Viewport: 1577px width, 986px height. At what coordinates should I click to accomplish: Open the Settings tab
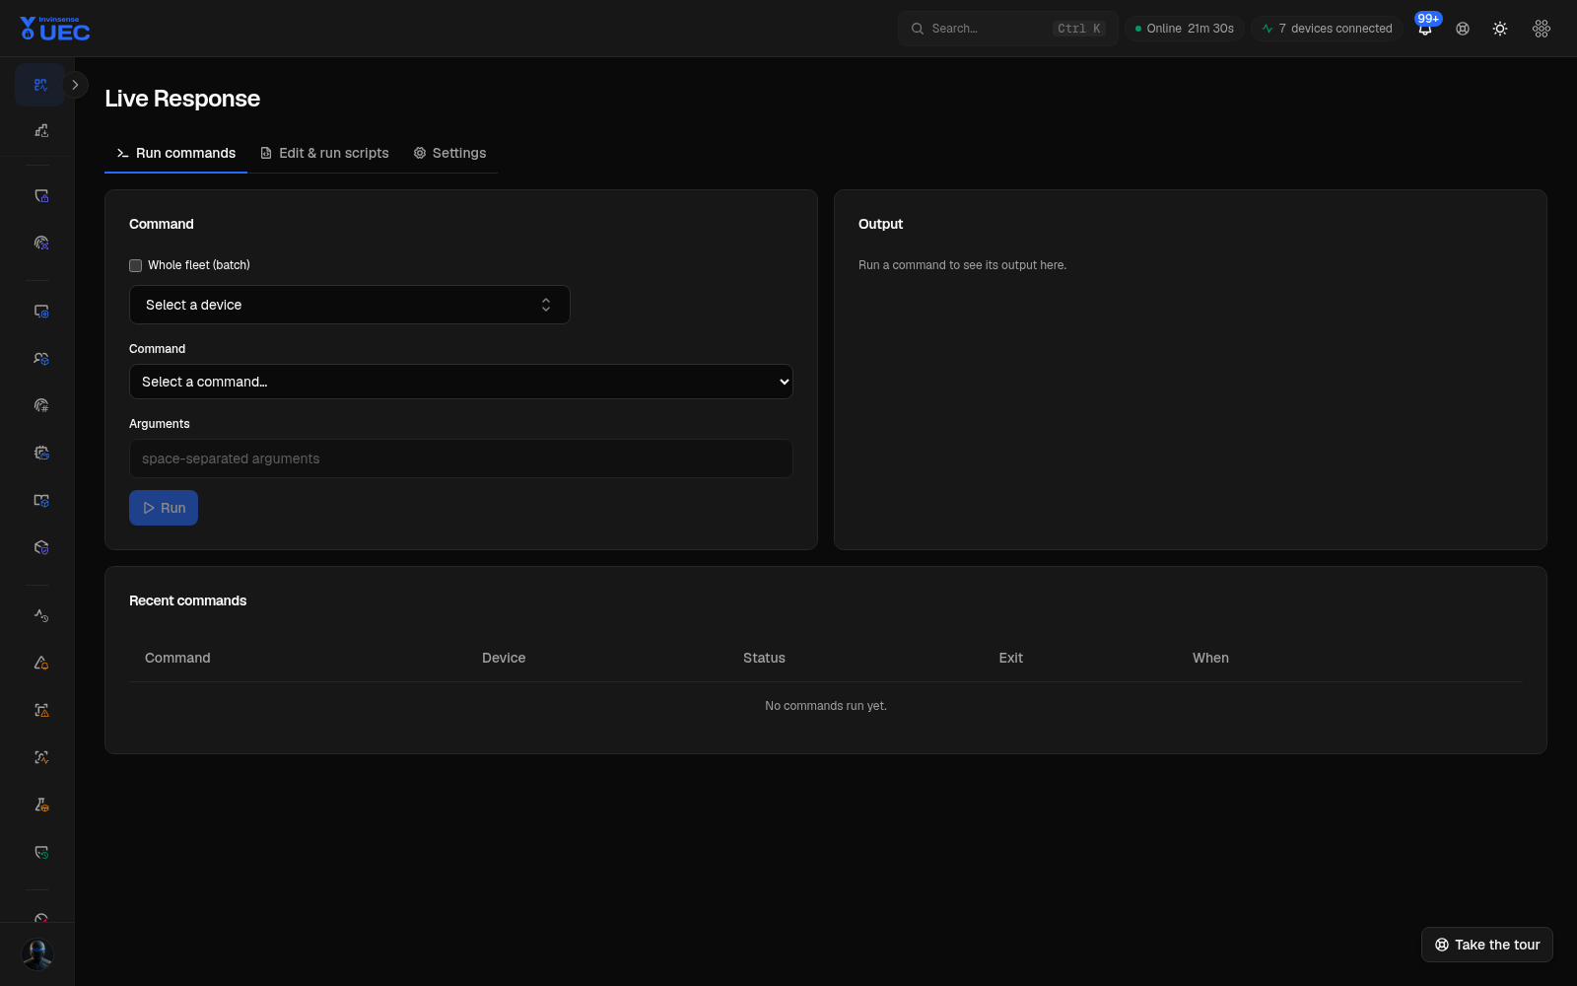[x=449, y=153]
